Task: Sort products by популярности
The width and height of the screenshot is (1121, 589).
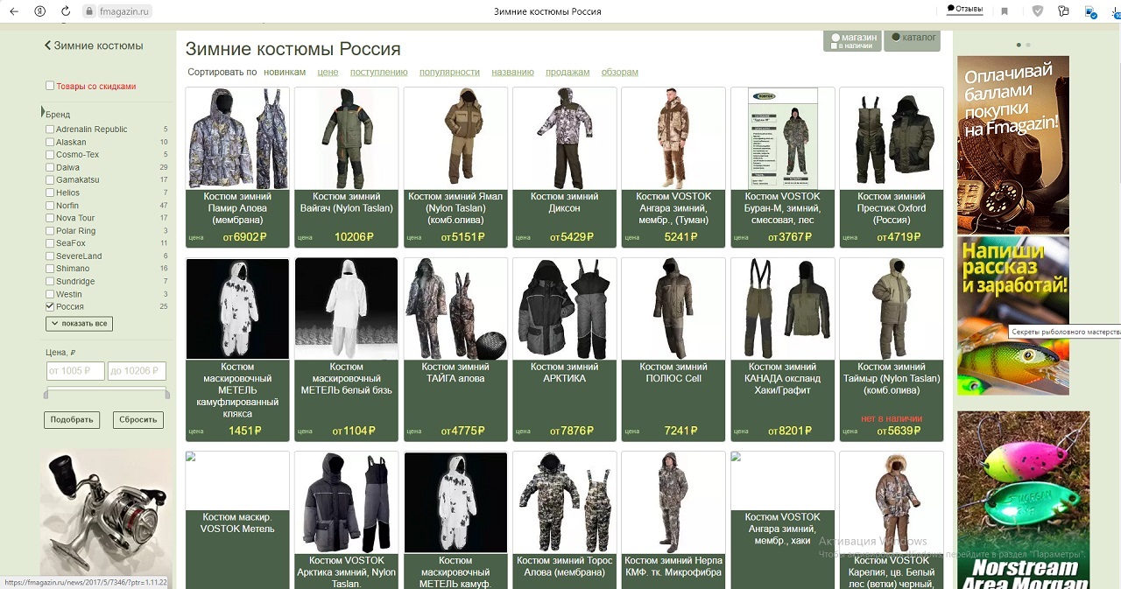Action: click(449, 72)
